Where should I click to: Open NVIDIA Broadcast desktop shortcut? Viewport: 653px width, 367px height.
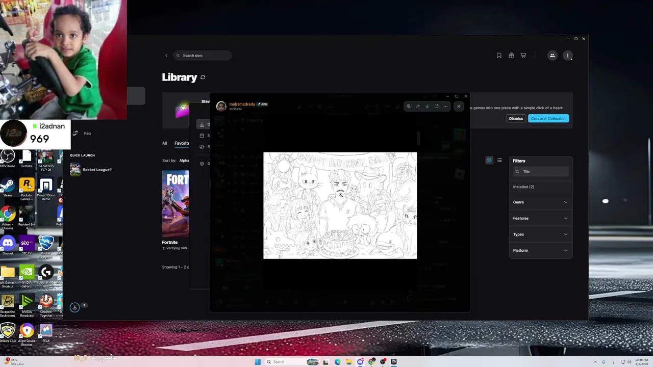pos(27,306)
